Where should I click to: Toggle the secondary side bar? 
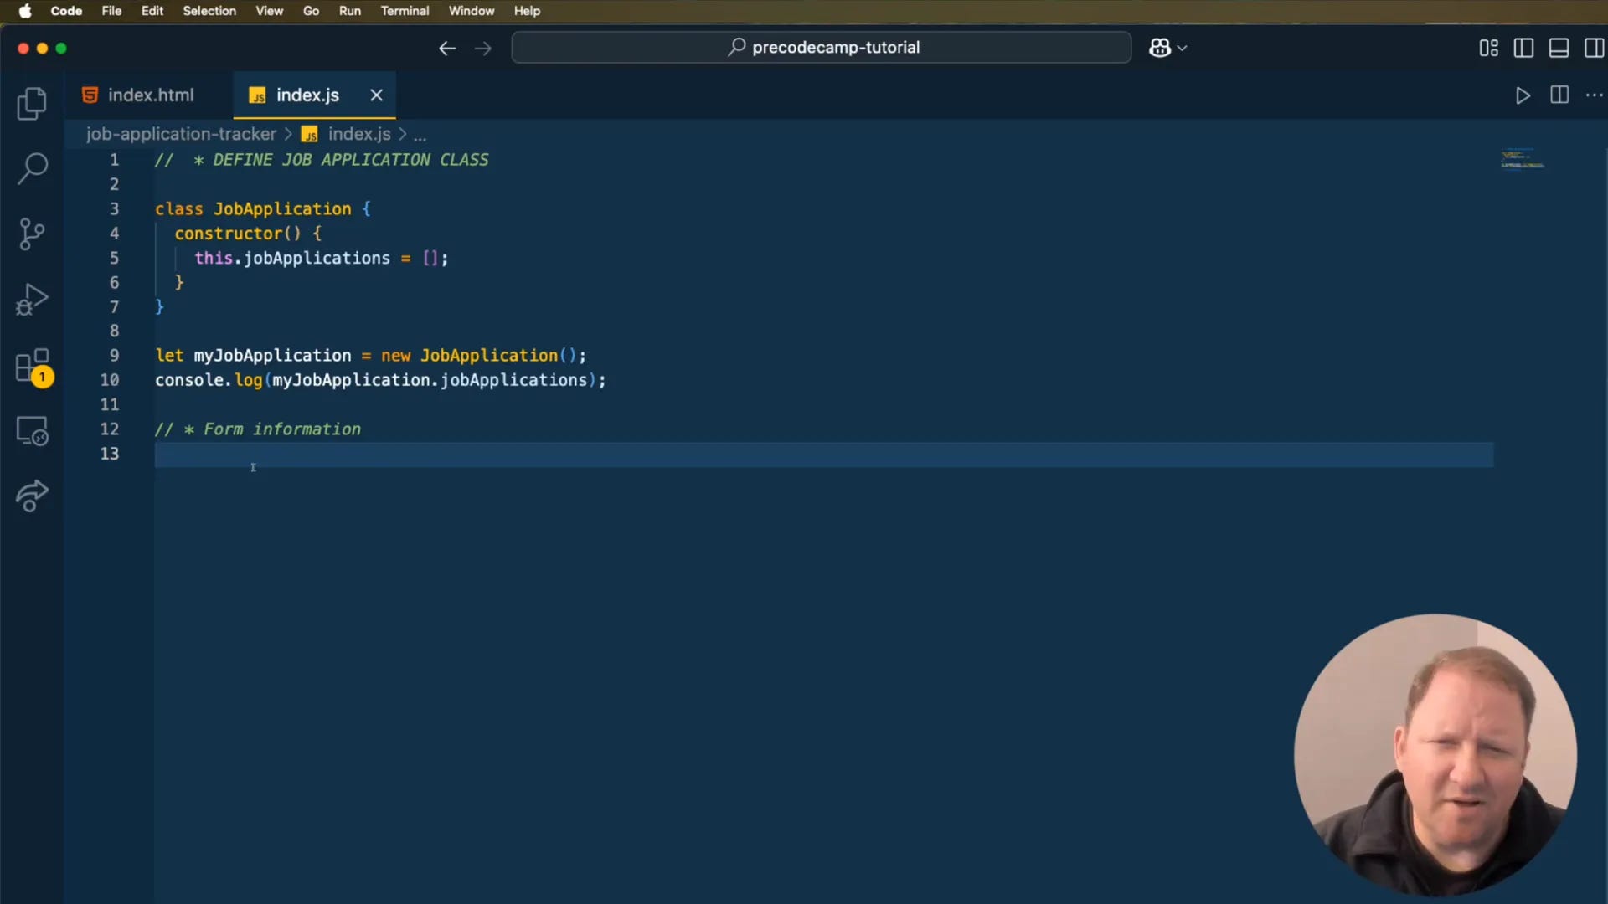pyautogui.click(x=1594, y=48)
